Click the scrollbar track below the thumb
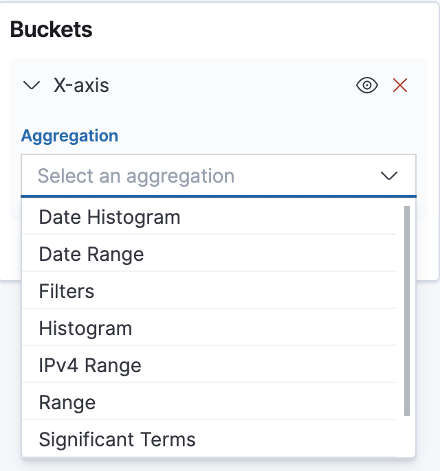Screen dimensions: 440x471 pos(407,435)
